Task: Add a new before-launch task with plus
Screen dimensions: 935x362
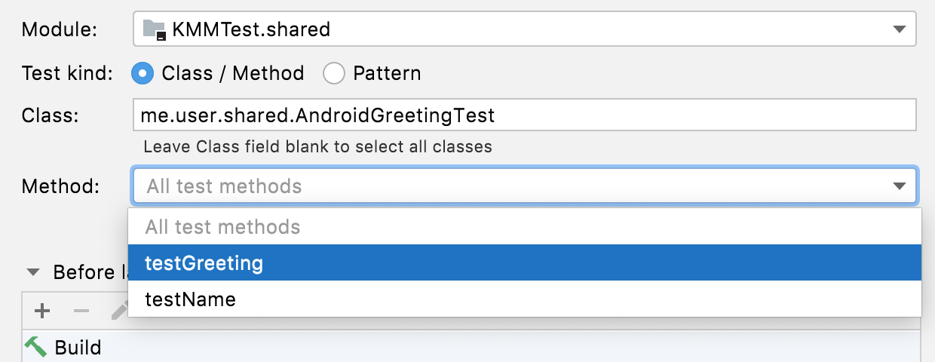Action: point(42,310)
